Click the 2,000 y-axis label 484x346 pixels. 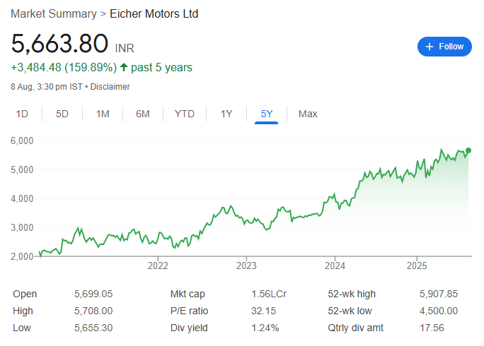22,256
